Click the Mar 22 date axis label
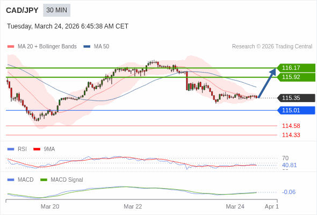This screenshot has width=317, height=215. 133,206
